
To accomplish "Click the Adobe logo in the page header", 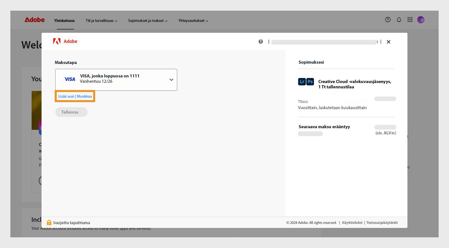I will point(35,20).
